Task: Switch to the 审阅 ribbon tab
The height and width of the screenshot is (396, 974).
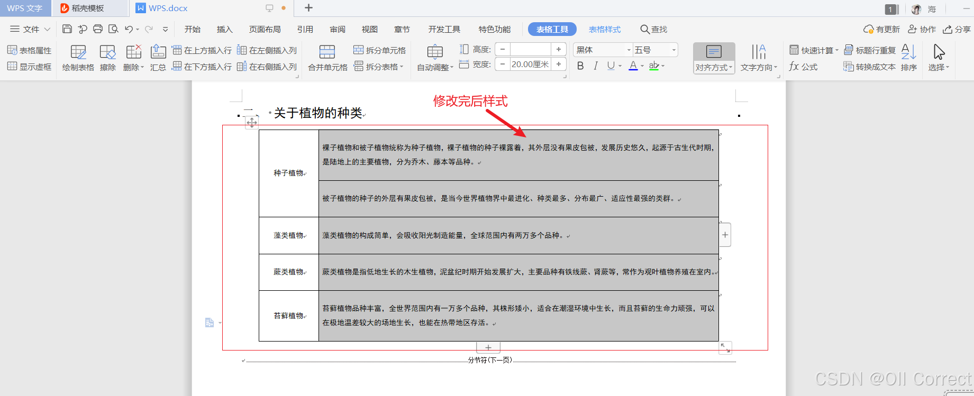Action: tap(338, 29)
